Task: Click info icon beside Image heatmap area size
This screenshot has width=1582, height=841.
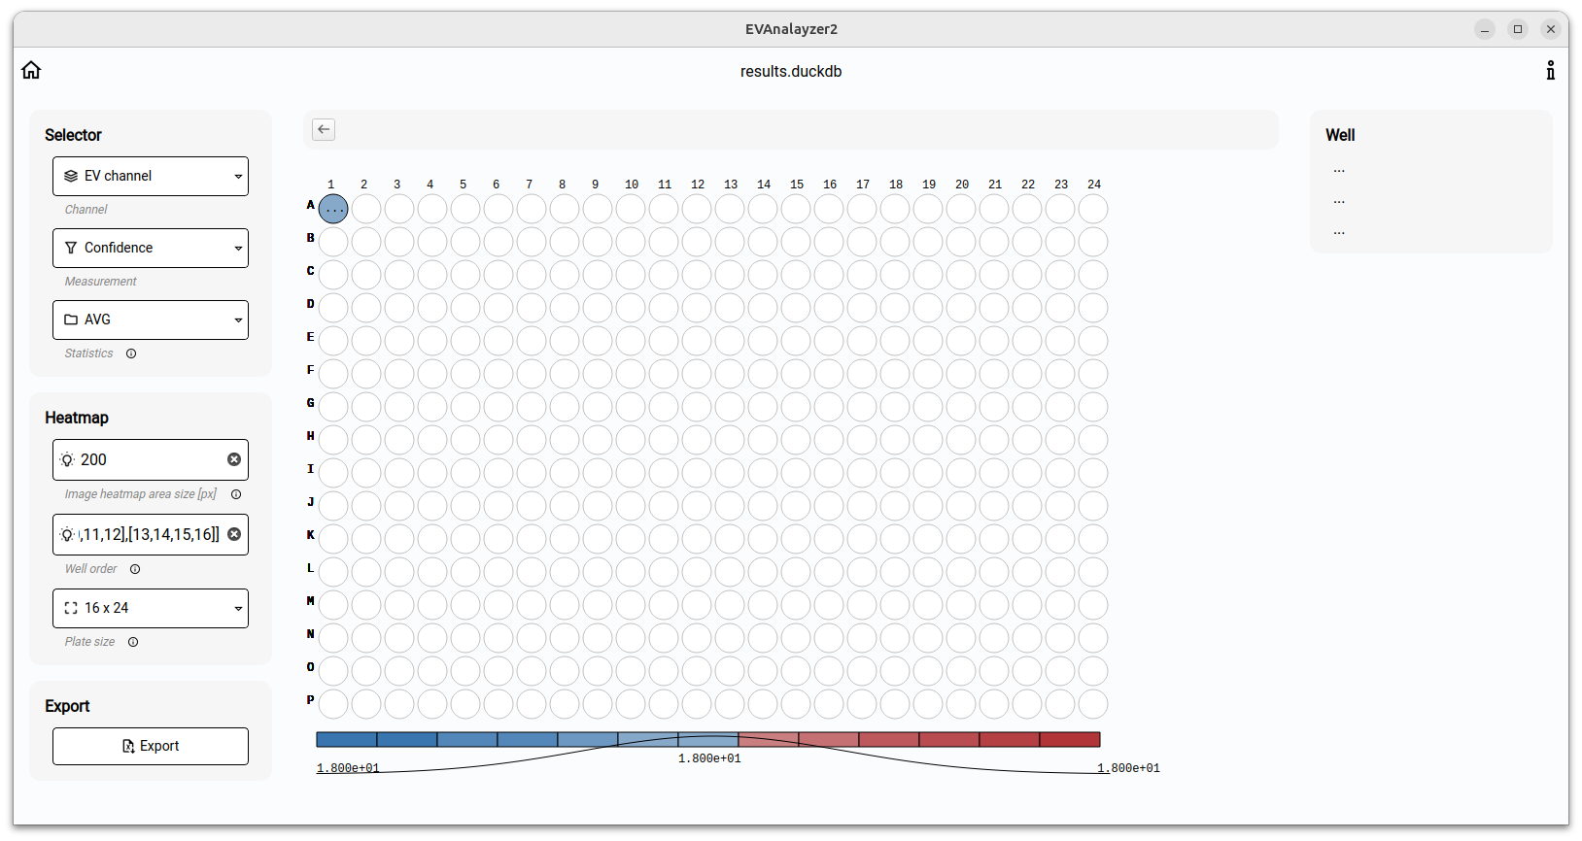Action: click(236, 494)
